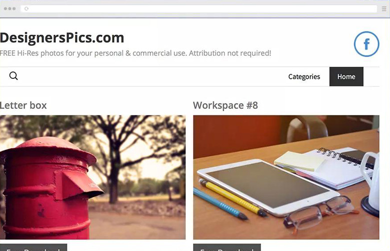
Task: Open the Facebook page icon
Action: click(366, 44)
